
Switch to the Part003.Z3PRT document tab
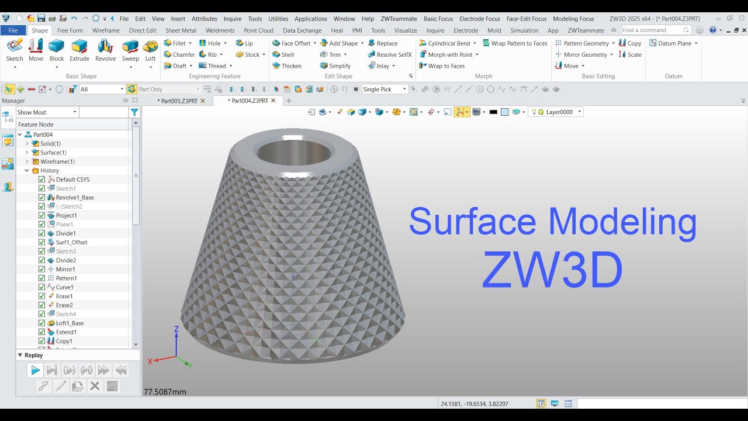pos(179,101)
